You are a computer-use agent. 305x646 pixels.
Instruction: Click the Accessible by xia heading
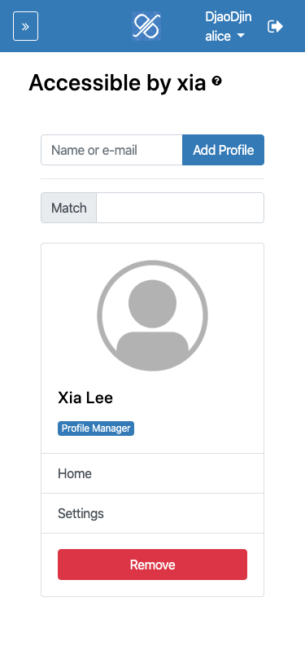tap(117, 83)
